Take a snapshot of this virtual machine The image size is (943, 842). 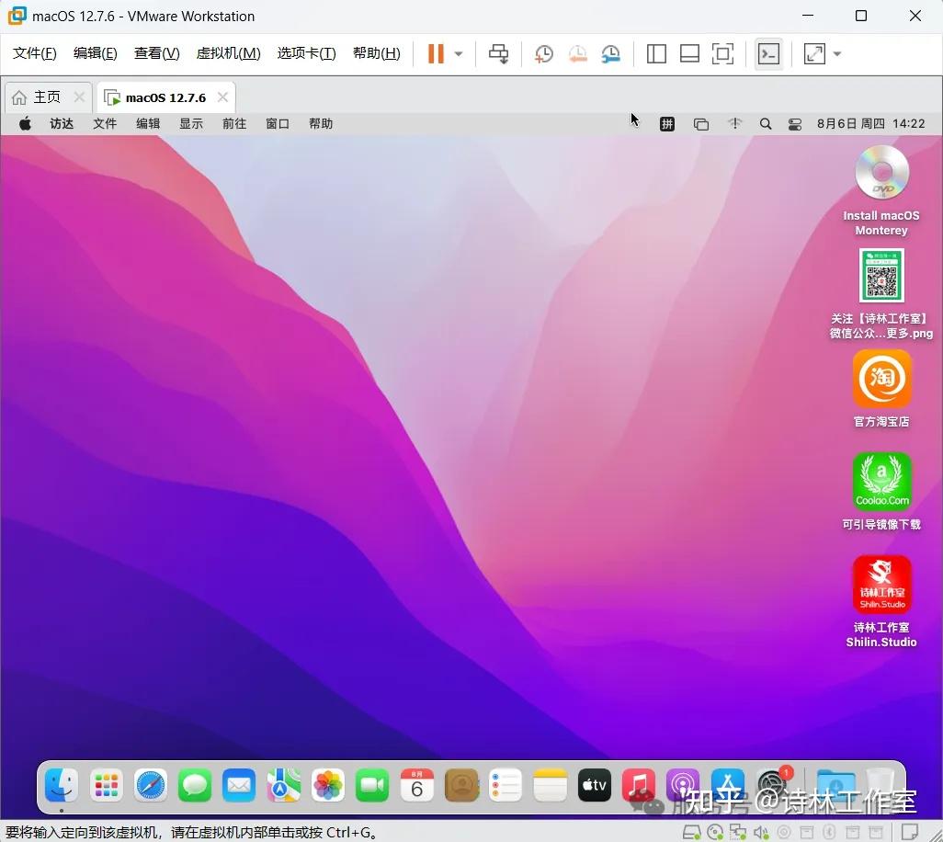544,53
